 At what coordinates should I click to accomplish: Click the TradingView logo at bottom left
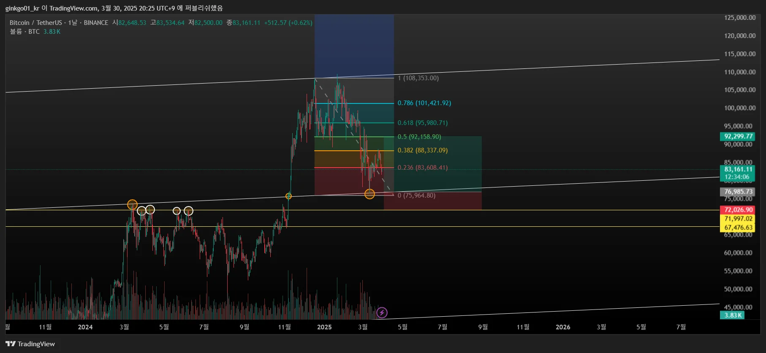(x=30, y=344)
